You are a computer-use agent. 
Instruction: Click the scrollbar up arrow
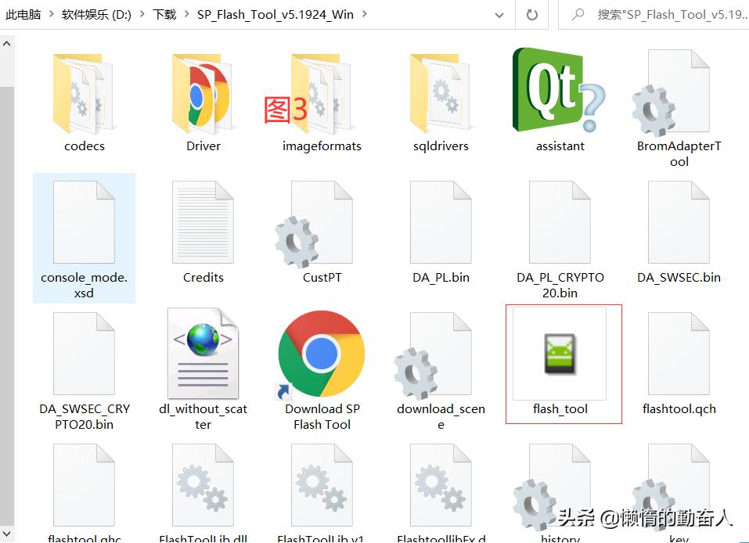tap(7, 44)
